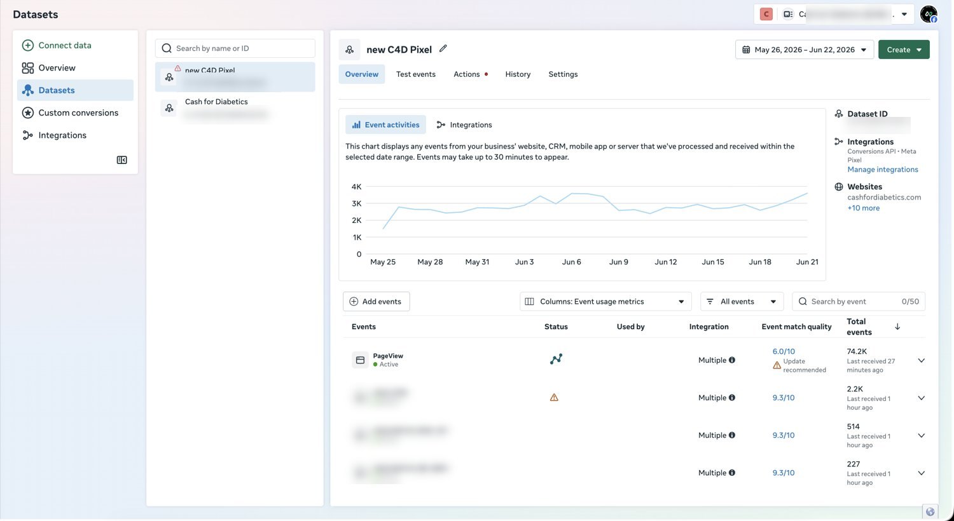This screenshot has width=954, height=521.
Task: Click Manage integrations link
Action: click(x=883, y=170)
